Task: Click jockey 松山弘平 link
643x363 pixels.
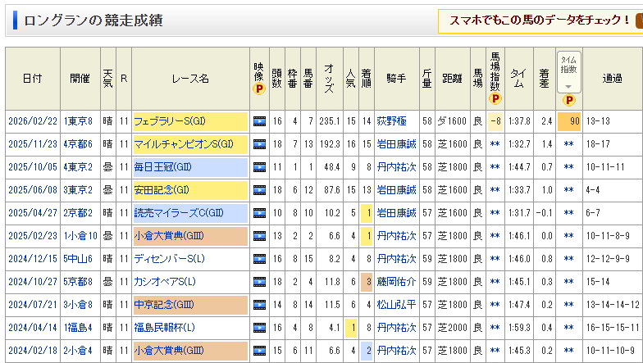Action: (x=396, y=305)
